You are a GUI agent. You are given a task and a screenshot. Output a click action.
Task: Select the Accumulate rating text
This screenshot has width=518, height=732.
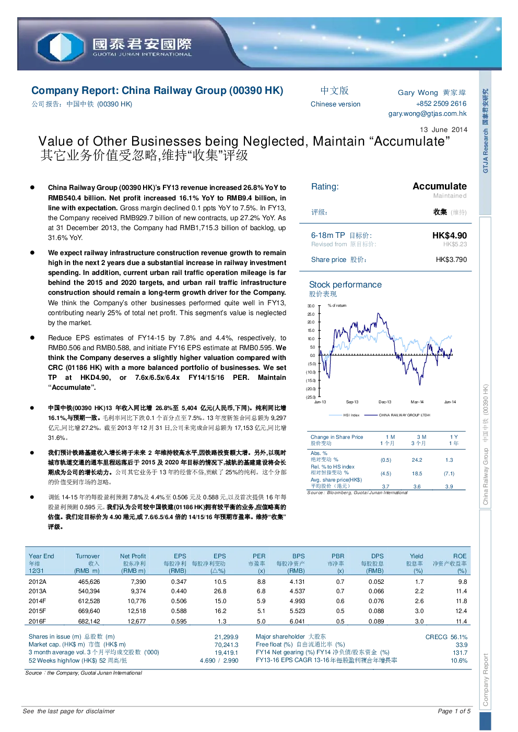(x=440, y=186)
